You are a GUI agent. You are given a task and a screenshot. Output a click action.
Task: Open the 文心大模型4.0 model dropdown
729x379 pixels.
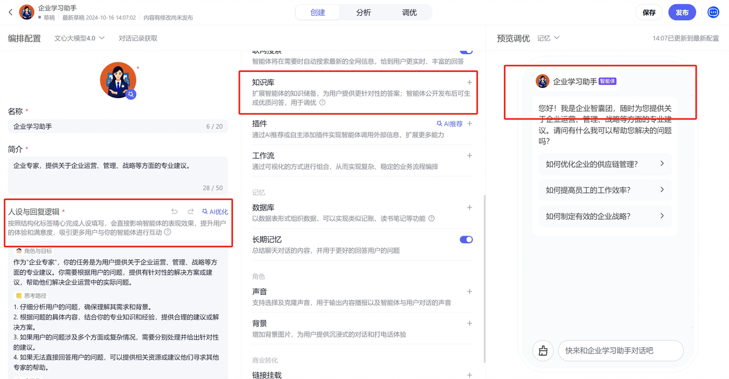79,38
